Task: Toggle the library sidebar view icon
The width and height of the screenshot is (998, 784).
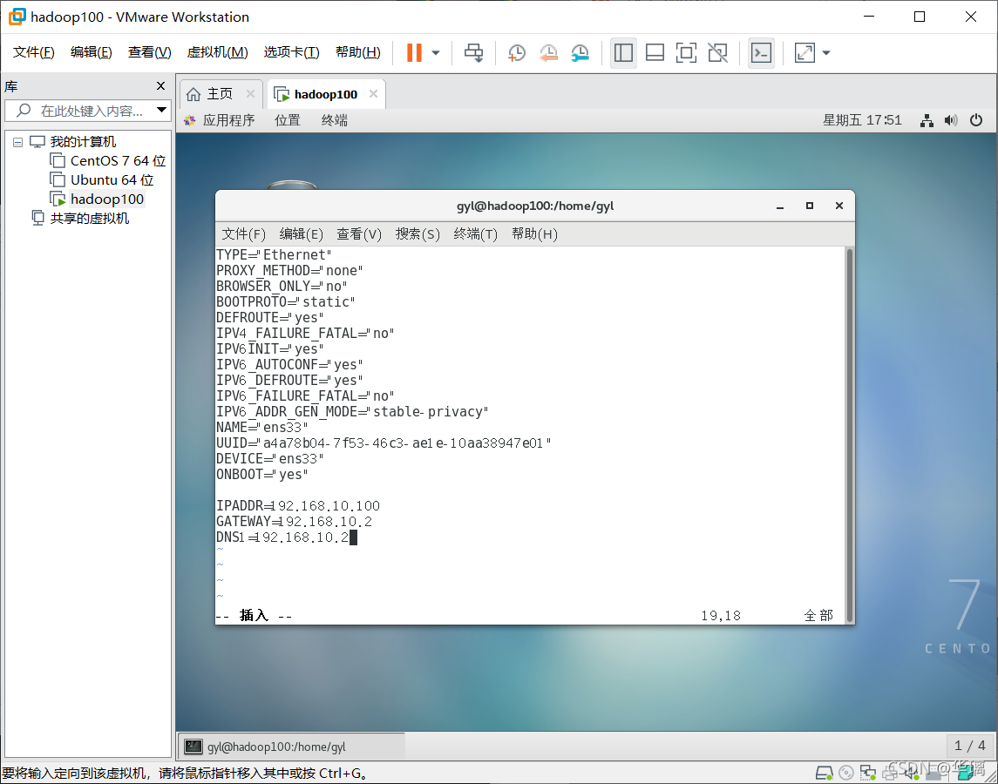Action: pos(623,52)
